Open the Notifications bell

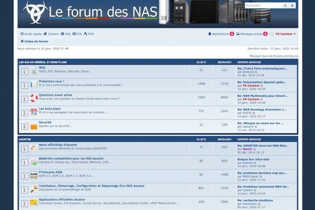(221, 34)
